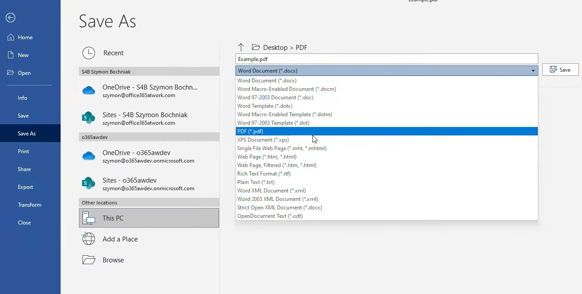Click the up arrow to navigate folder levels
Image resolution: width=582 pixels, height=294 pixels.
[241, 47]
